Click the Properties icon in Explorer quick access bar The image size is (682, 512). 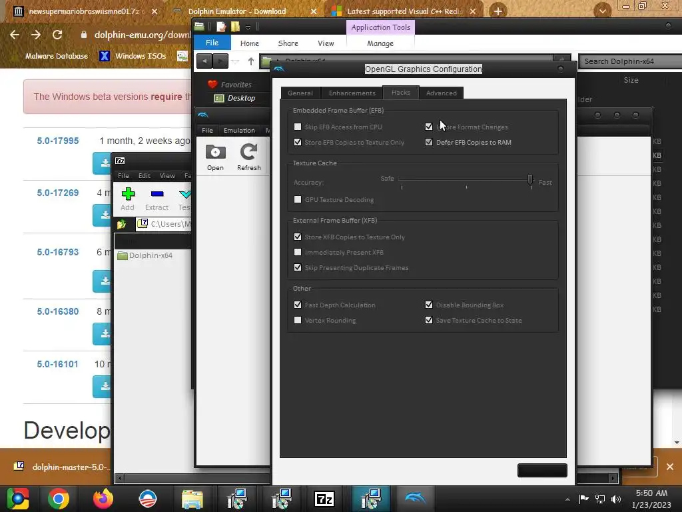[x=221, y=27]
